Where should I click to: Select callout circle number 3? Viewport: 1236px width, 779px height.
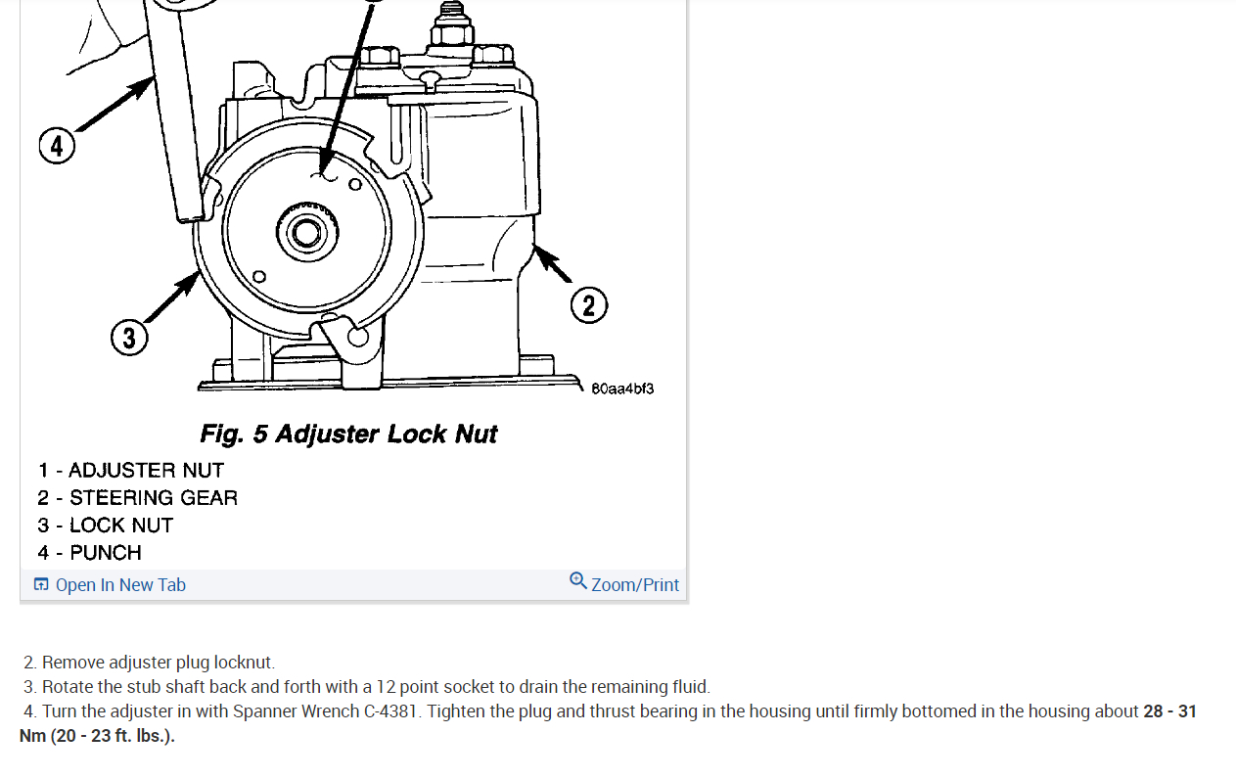(129, 339)
